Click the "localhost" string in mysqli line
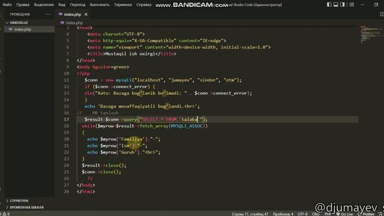The image size is (384, 216). coord(149,80)
